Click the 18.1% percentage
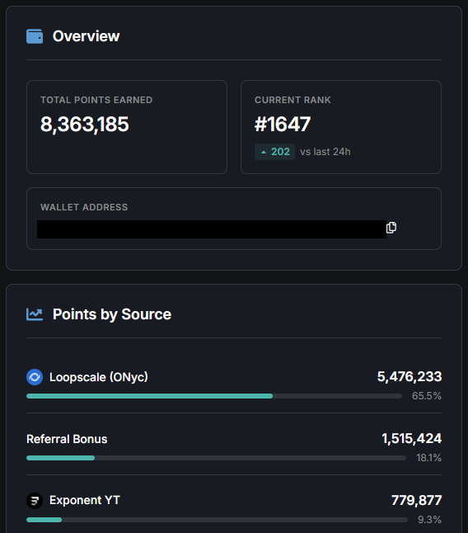 [429, 458]
